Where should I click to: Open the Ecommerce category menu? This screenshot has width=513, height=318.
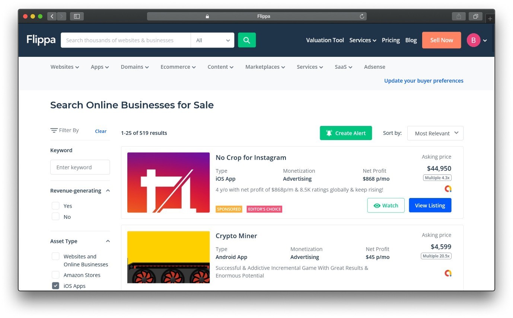(x=178, y=67)
